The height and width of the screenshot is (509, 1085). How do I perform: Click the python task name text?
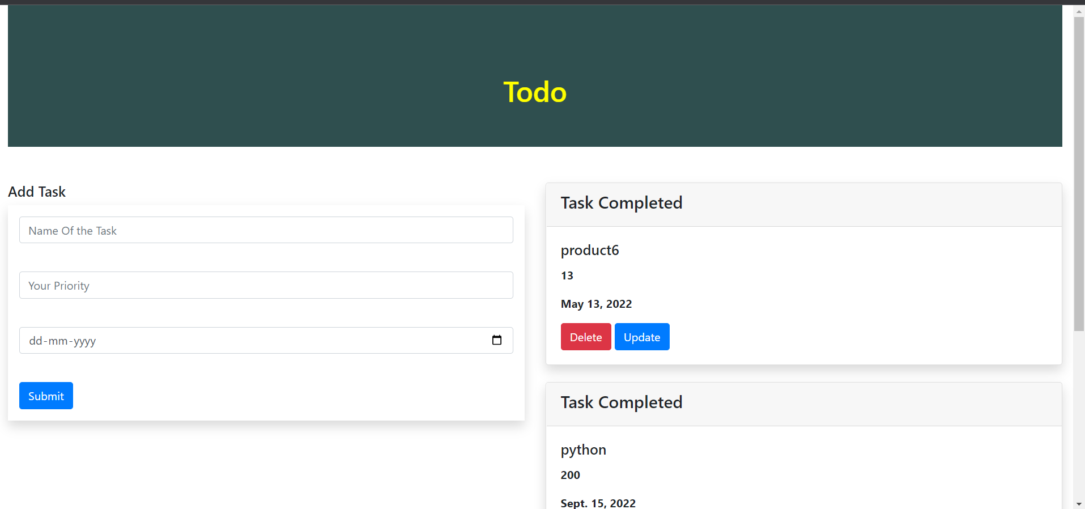coord(583,449)
